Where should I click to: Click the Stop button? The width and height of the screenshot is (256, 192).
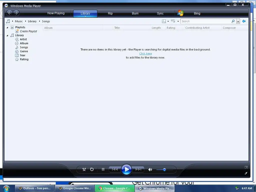tap(103, 169)
